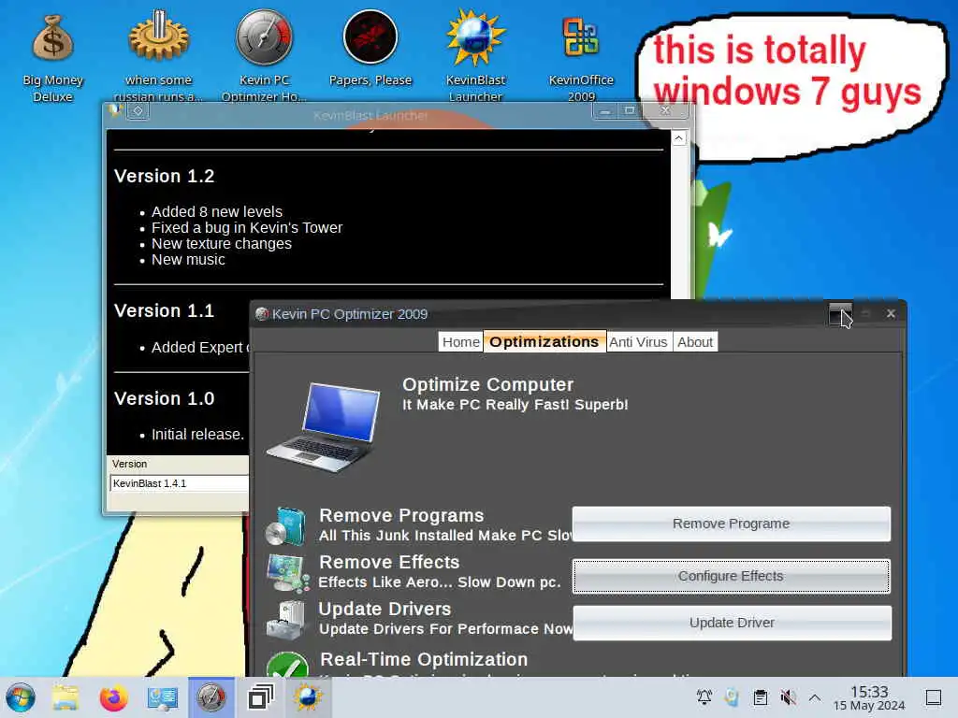Select the Optimizations tab
Image resolution: width=958 pixels, height=718 pixels.
pyautogui.click(x=544, y=342)
